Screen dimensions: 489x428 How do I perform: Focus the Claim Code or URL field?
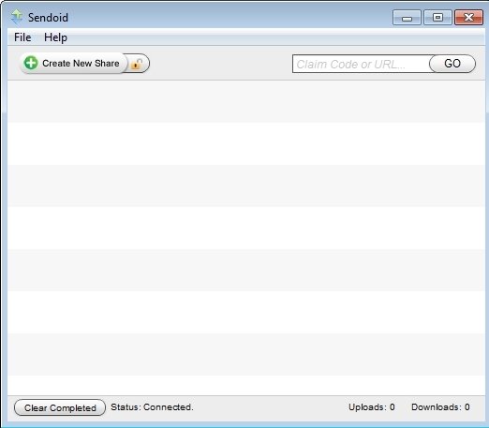[x=362, y=64]
